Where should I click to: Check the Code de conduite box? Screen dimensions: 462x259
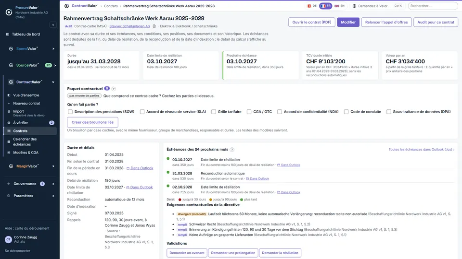click(346, 112)
